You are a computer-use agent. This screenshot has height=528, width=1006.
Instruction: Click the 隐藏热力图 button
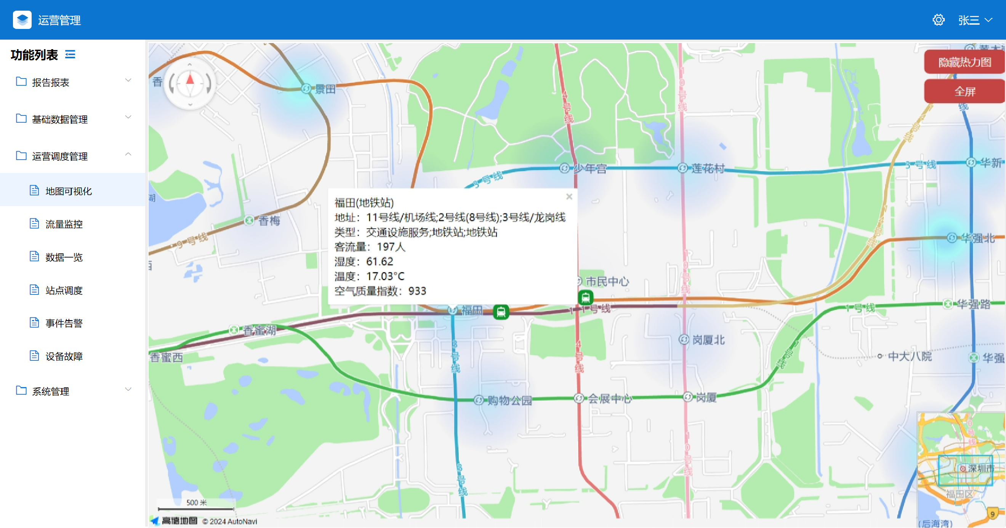pyautogui.click(x=964, y=62)
